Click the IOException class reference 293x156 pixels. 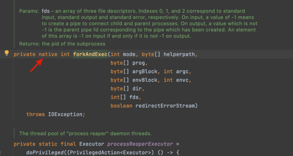click(x=65, y=114)
